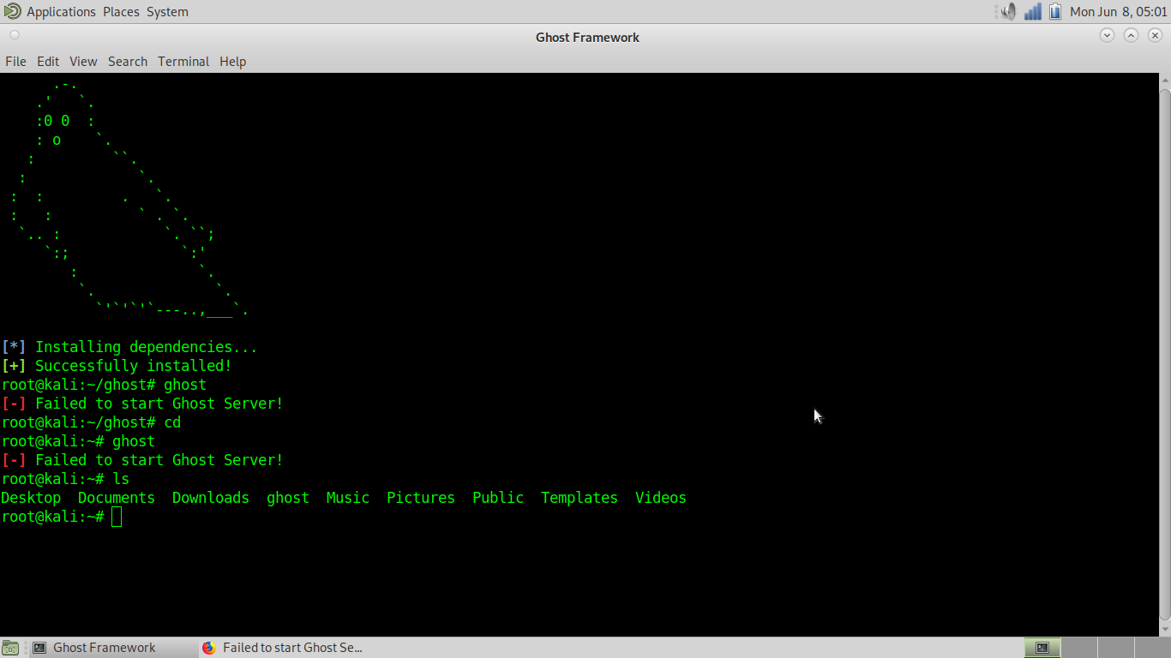Image resolution: width=1171 pixels, height=658 pixels.
Task: Click the volume speaker icon in system tray
Action: point(1008,11)
